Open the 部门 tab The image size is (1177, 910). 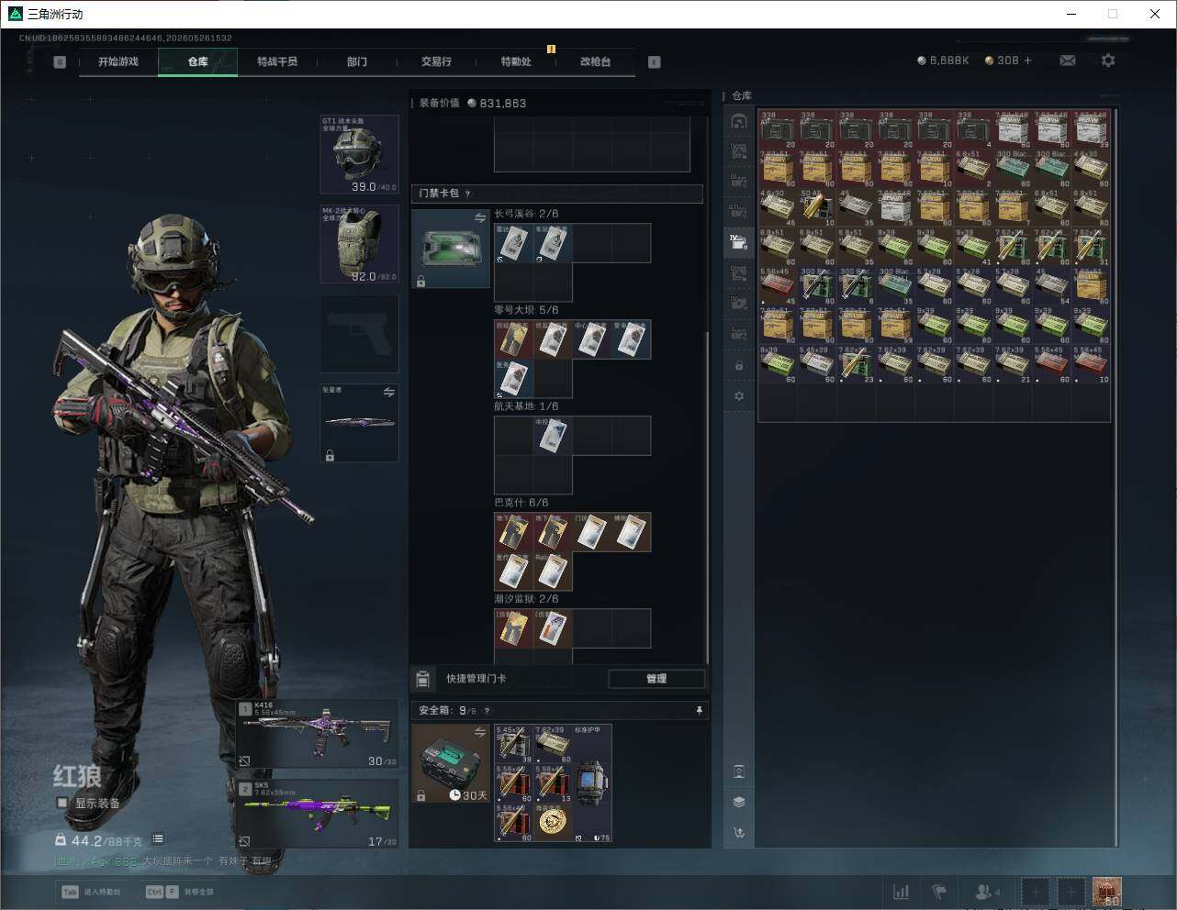(x=356, y=61)
